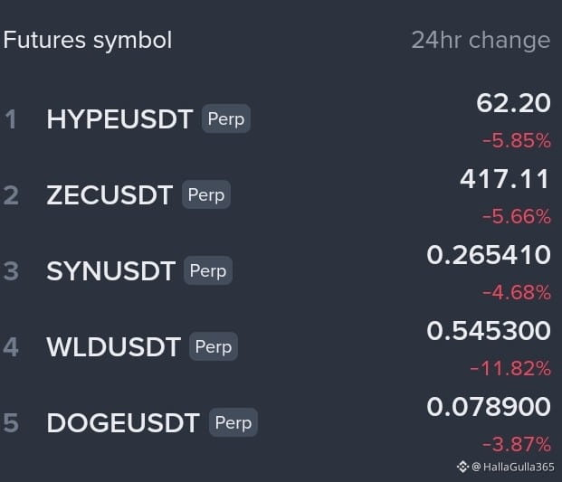This screenshot has height=482, width=562.
Task: Click the Perp badge next to HYPEUSDT
Action: 226,118
